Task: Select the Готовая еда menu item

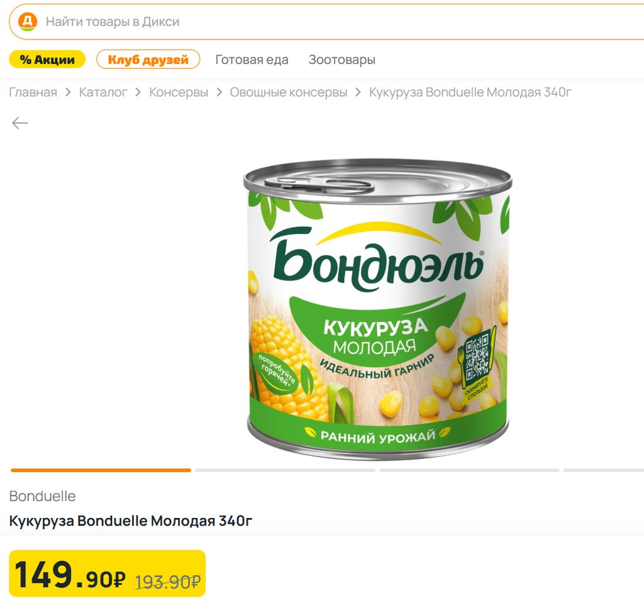Action: point(252,60)
